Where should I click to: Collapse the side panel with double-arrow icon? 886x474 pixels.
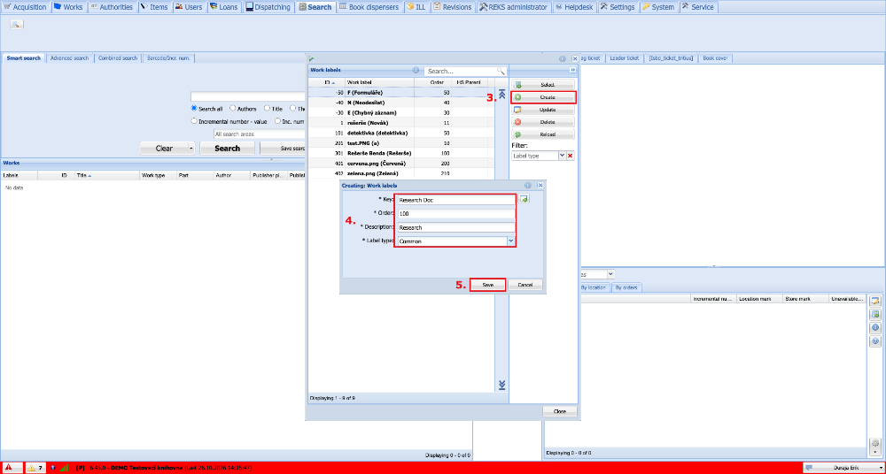(573, 70)
